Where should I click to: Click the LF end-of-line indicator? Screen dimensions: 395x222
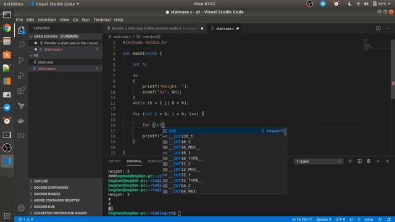pos(351,220)
